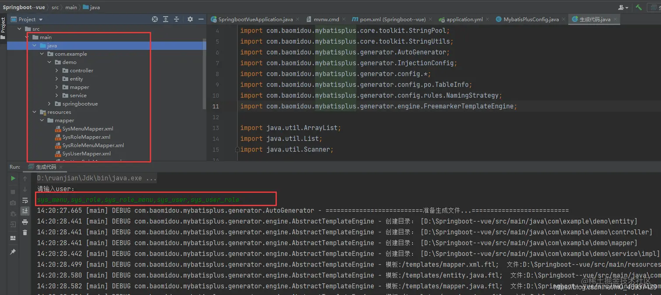Rerun the program with green play icon
Image resolution: width=661 pixels, height=295 pixels.
13,178
